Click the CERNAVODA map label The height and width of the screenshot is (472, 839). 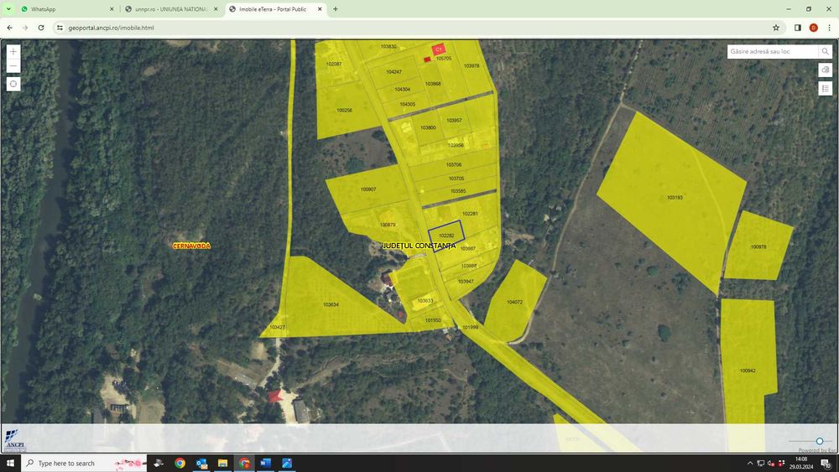point(191,246)
